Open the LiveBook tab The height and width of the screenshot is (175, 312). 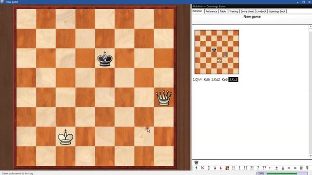coord(261,12)
